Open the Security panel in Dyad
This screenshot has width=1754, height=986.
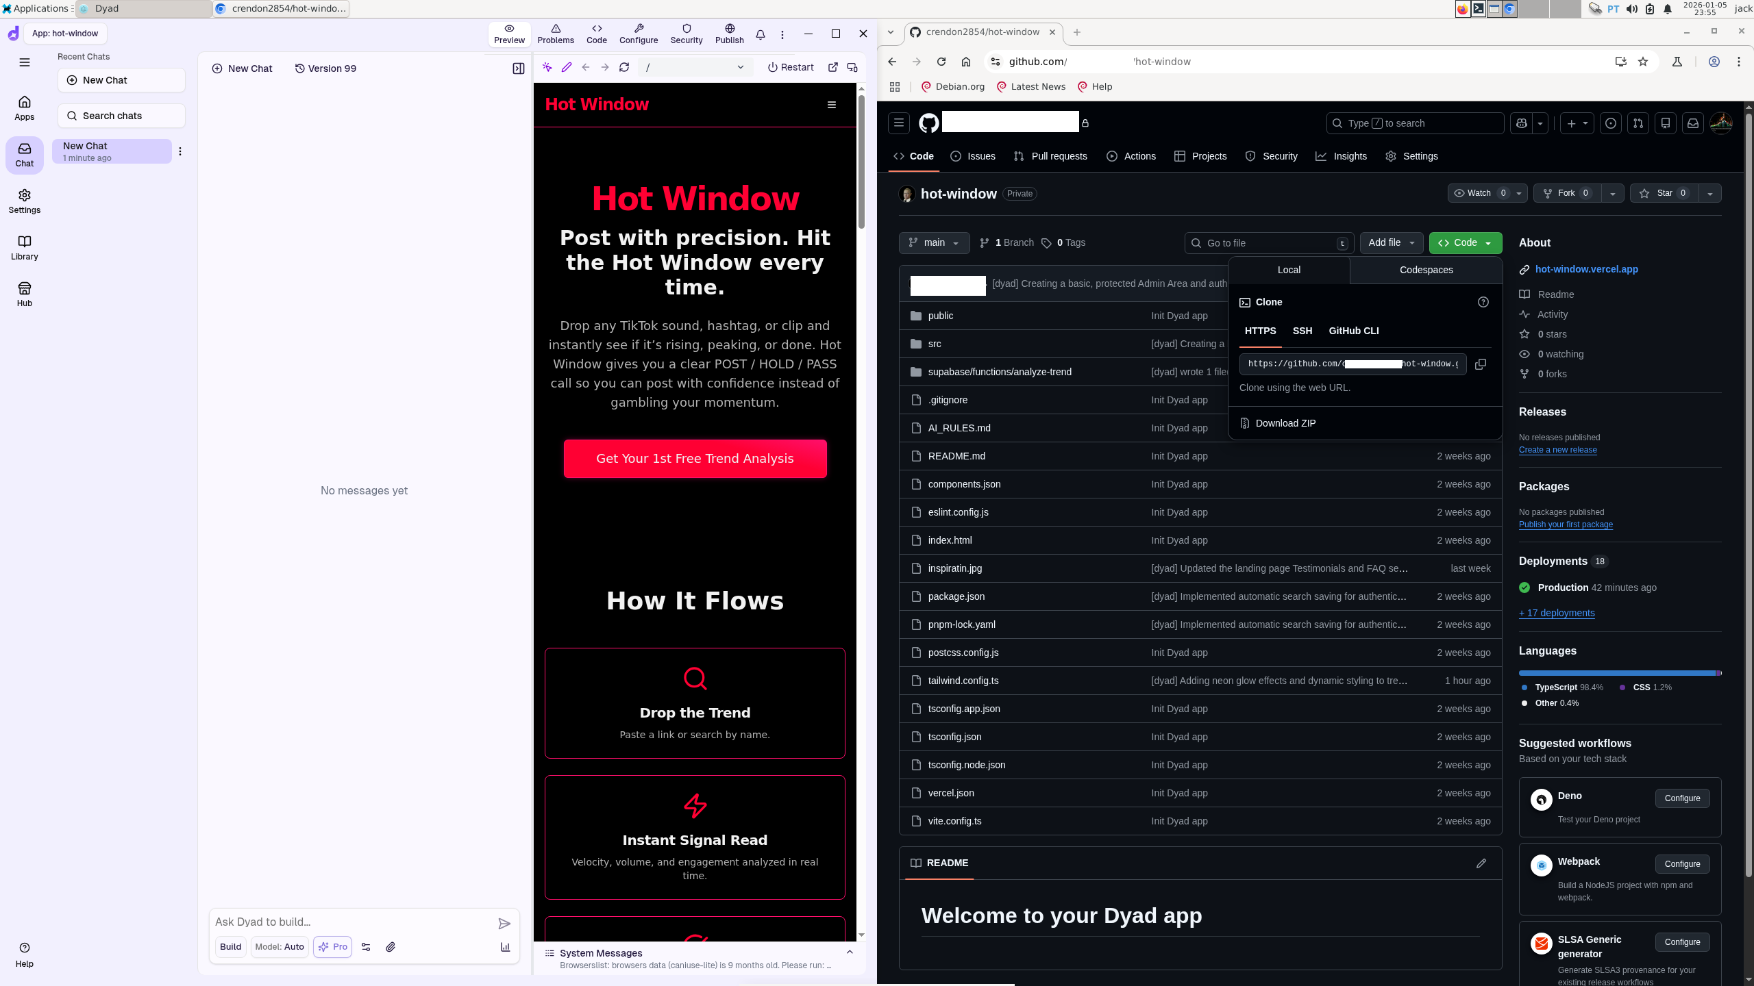[x=687, y=34]
